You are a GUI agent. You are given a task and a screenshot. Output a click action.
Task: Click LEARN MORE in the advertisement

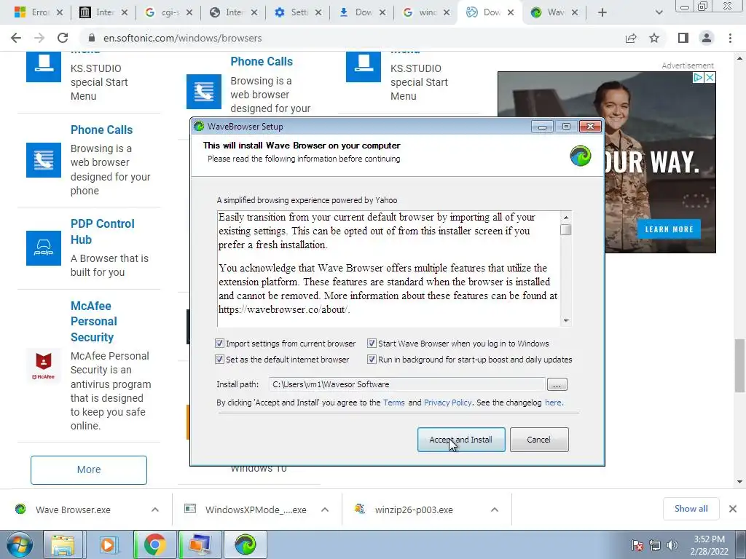click(x=669, y=229)
